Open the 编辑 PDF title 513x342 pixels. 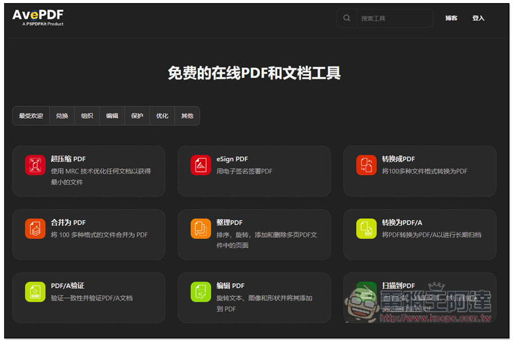[x=230, y=286]
